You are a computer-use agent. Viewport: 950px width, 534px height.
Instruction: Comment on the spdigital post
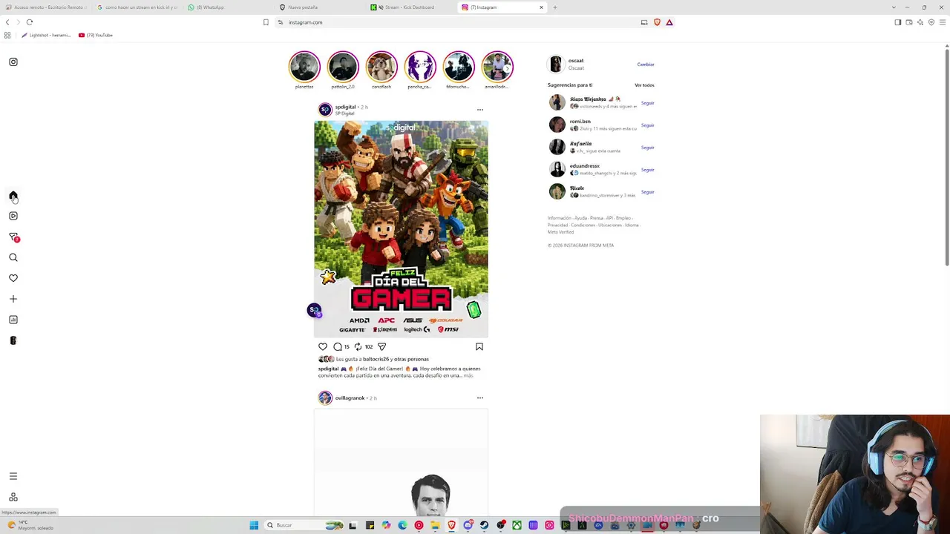pyautogui.click(x=338, y=346)
